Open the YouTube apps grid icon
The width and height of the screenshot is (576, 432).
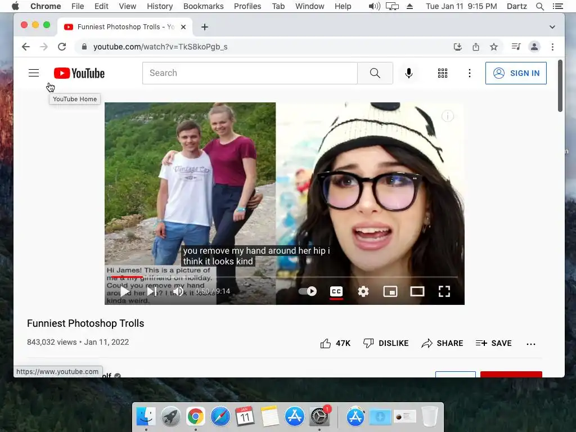(443, 73)
